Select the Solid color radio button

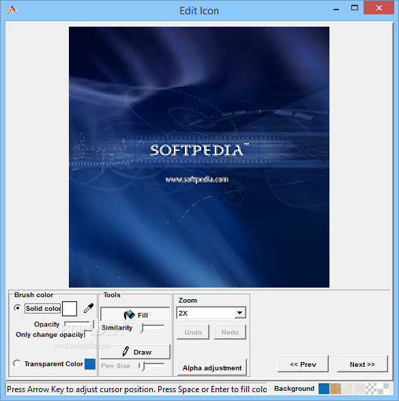click(x=17, y=308)
